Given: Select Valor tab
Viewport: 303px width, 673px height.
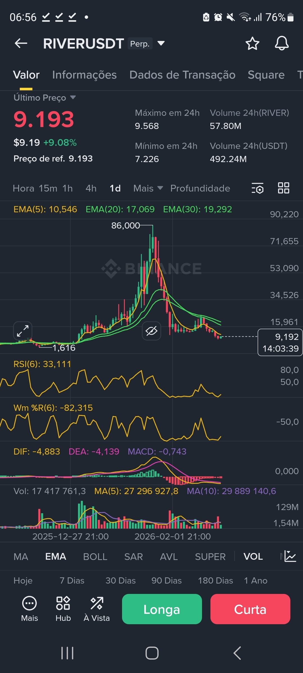Looking at the screenshot, I should point(26,75).
